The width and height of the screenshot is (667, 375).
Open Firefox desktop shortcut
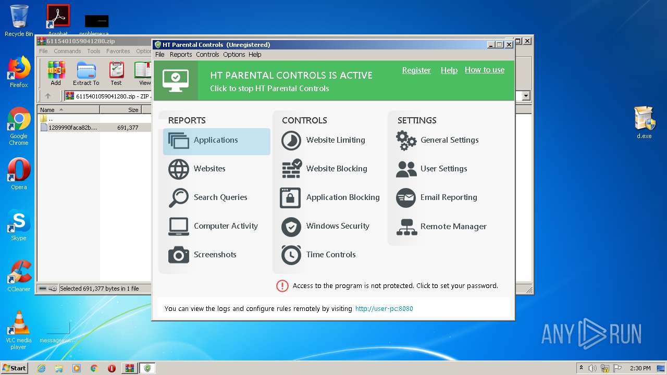click(x=19, y=72)
